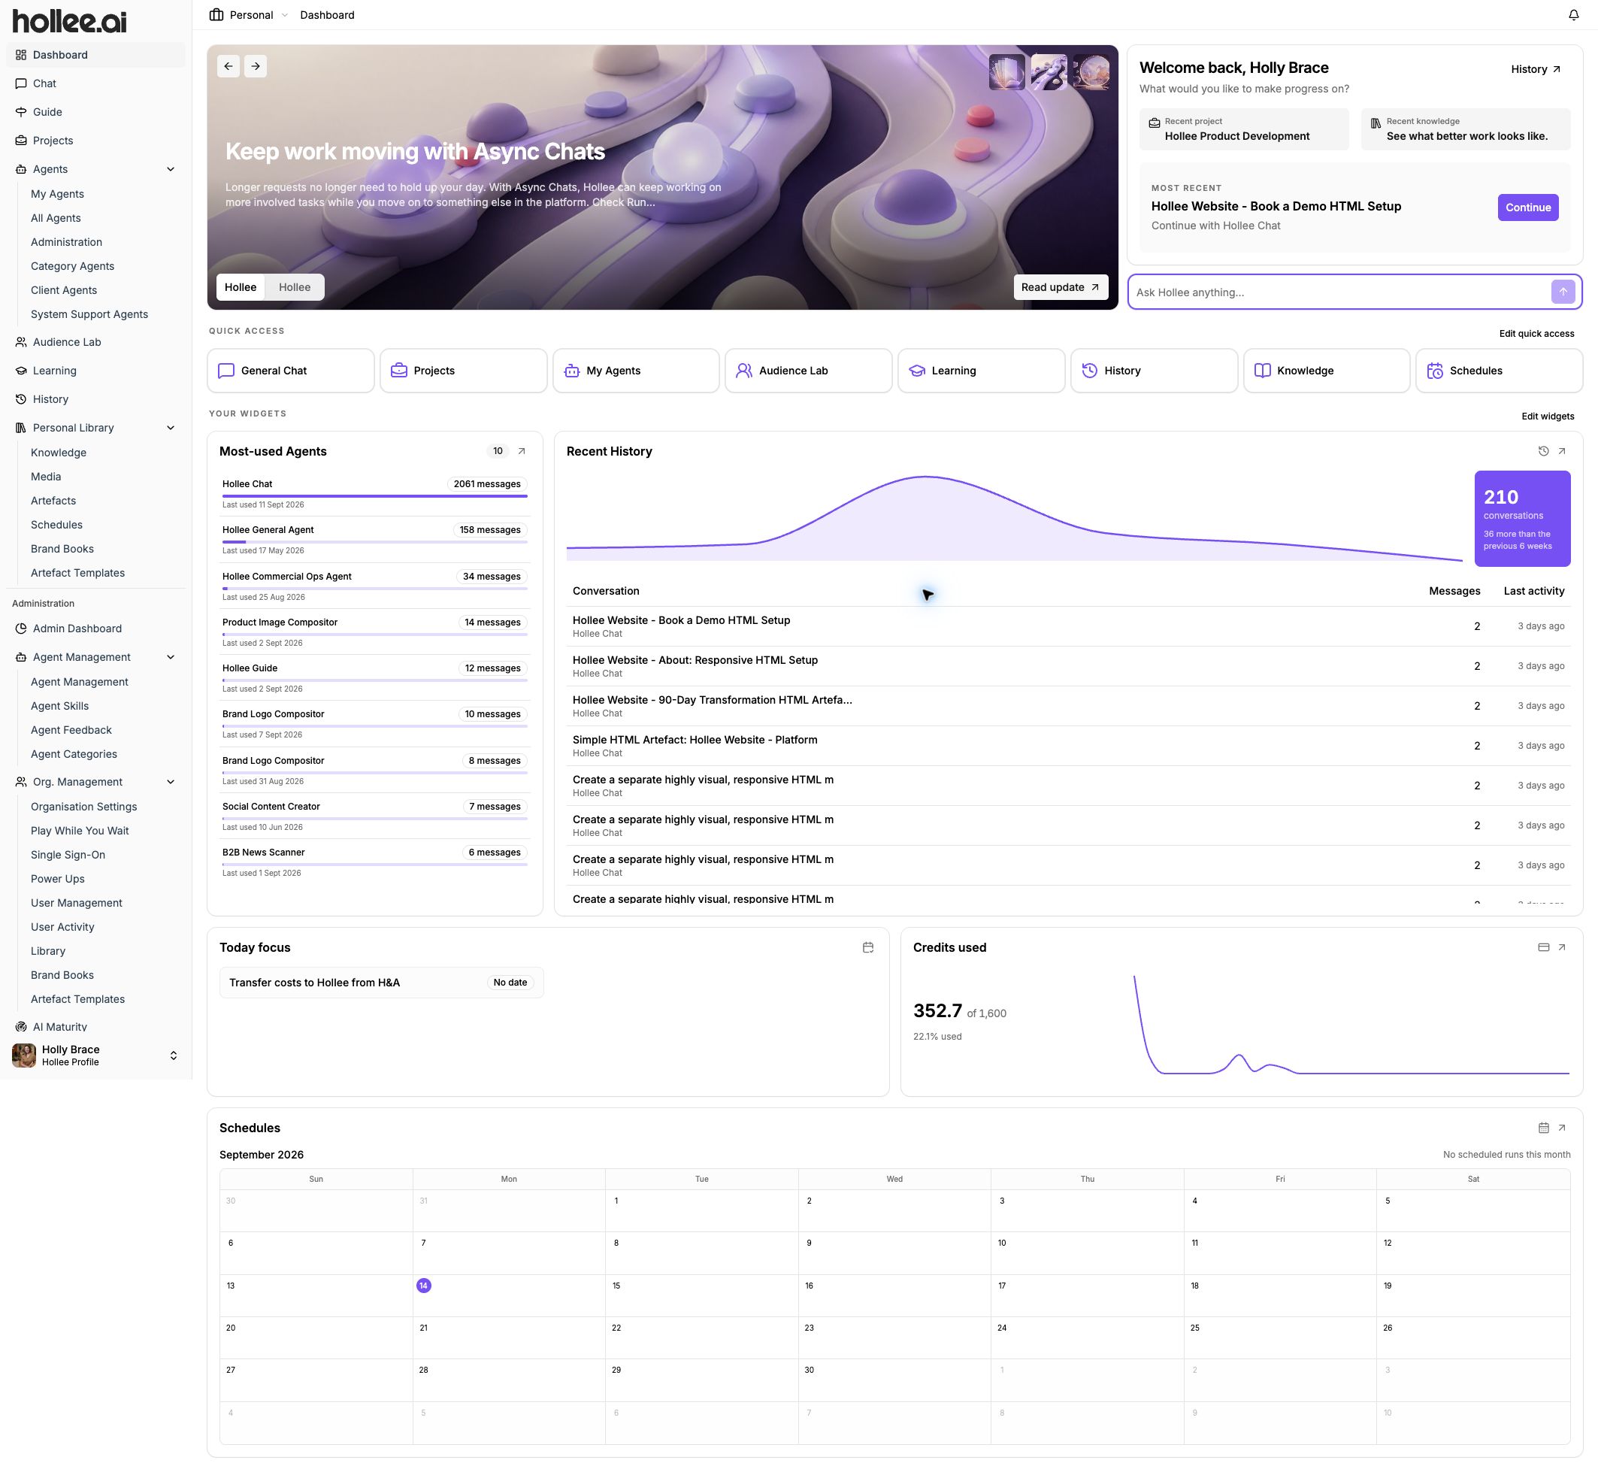This screenshot has height=1472, width=1598.
Task: Open Guide in the sidebar
Action: [x=95, y=112]
